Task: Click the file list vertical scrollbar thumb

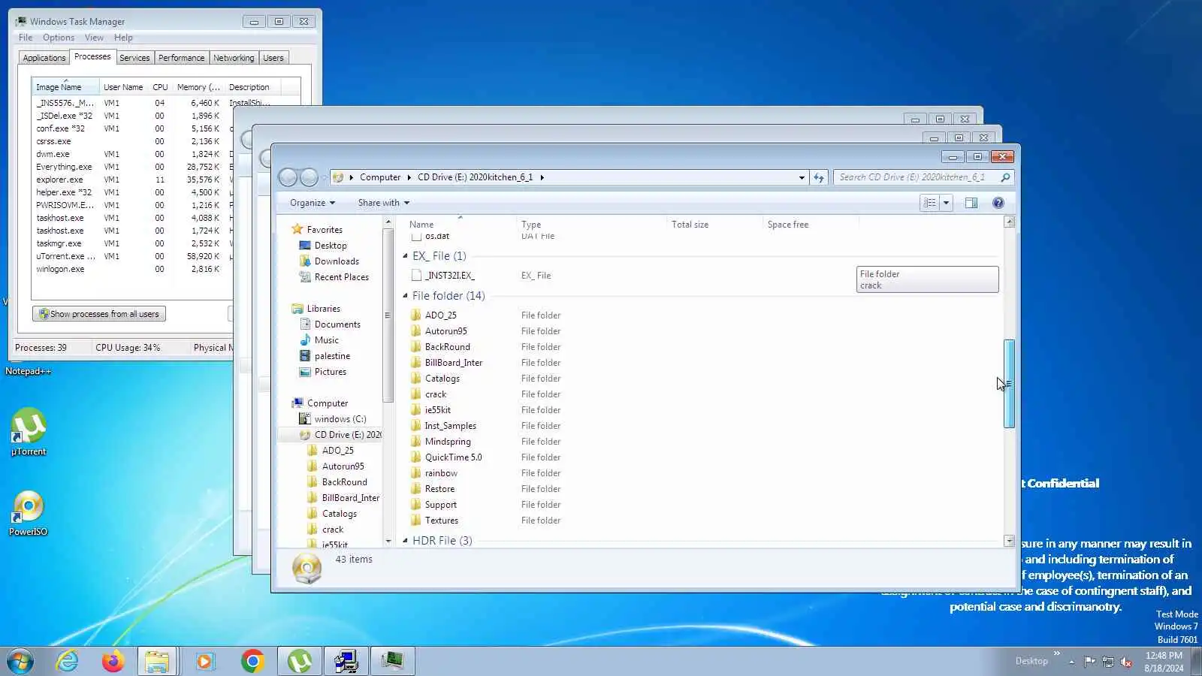Action: coord(1009,384)
